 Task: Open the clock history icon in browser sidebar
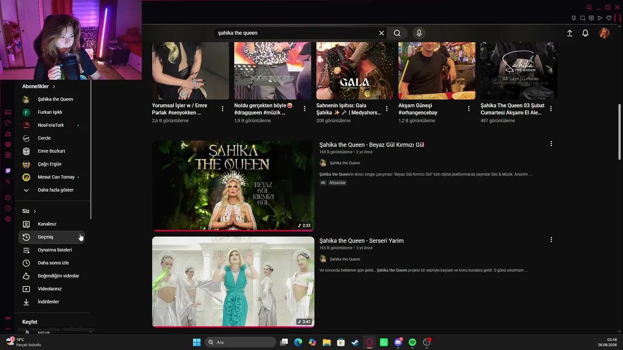(x=8, y=208)
